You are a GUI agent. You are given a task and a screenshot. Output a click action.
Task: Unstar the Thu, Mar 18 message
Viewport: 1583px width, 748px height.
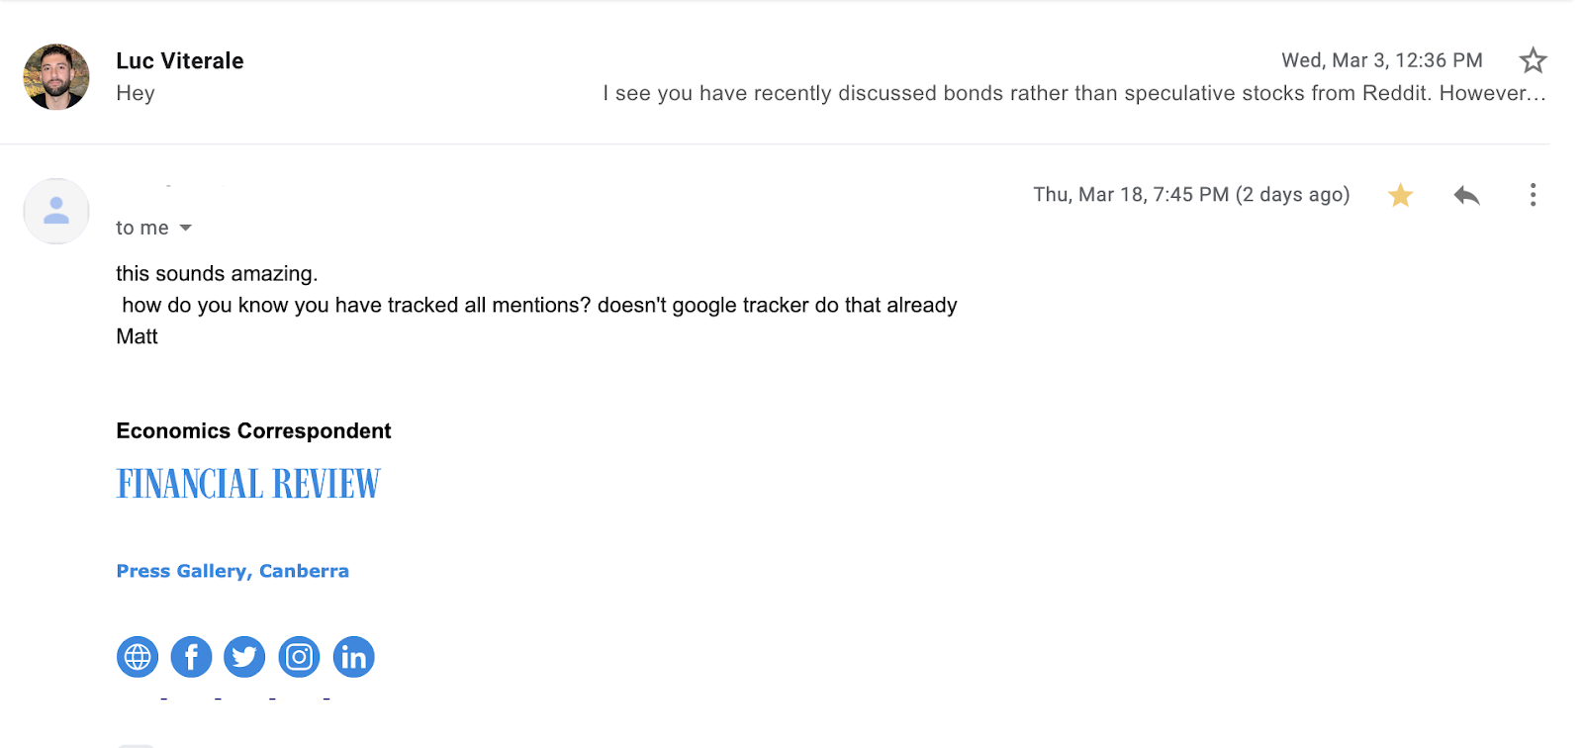pyautogui.click(x=1400, y=195)
